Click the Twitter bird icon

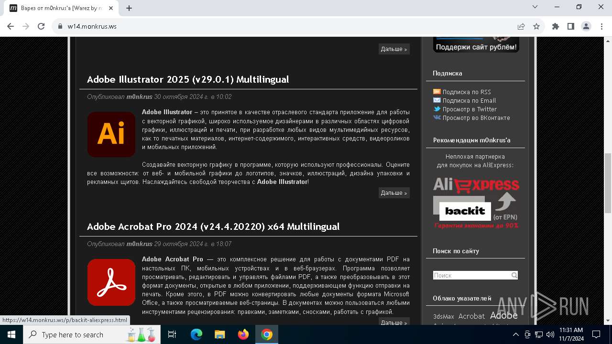coord(437,109)
